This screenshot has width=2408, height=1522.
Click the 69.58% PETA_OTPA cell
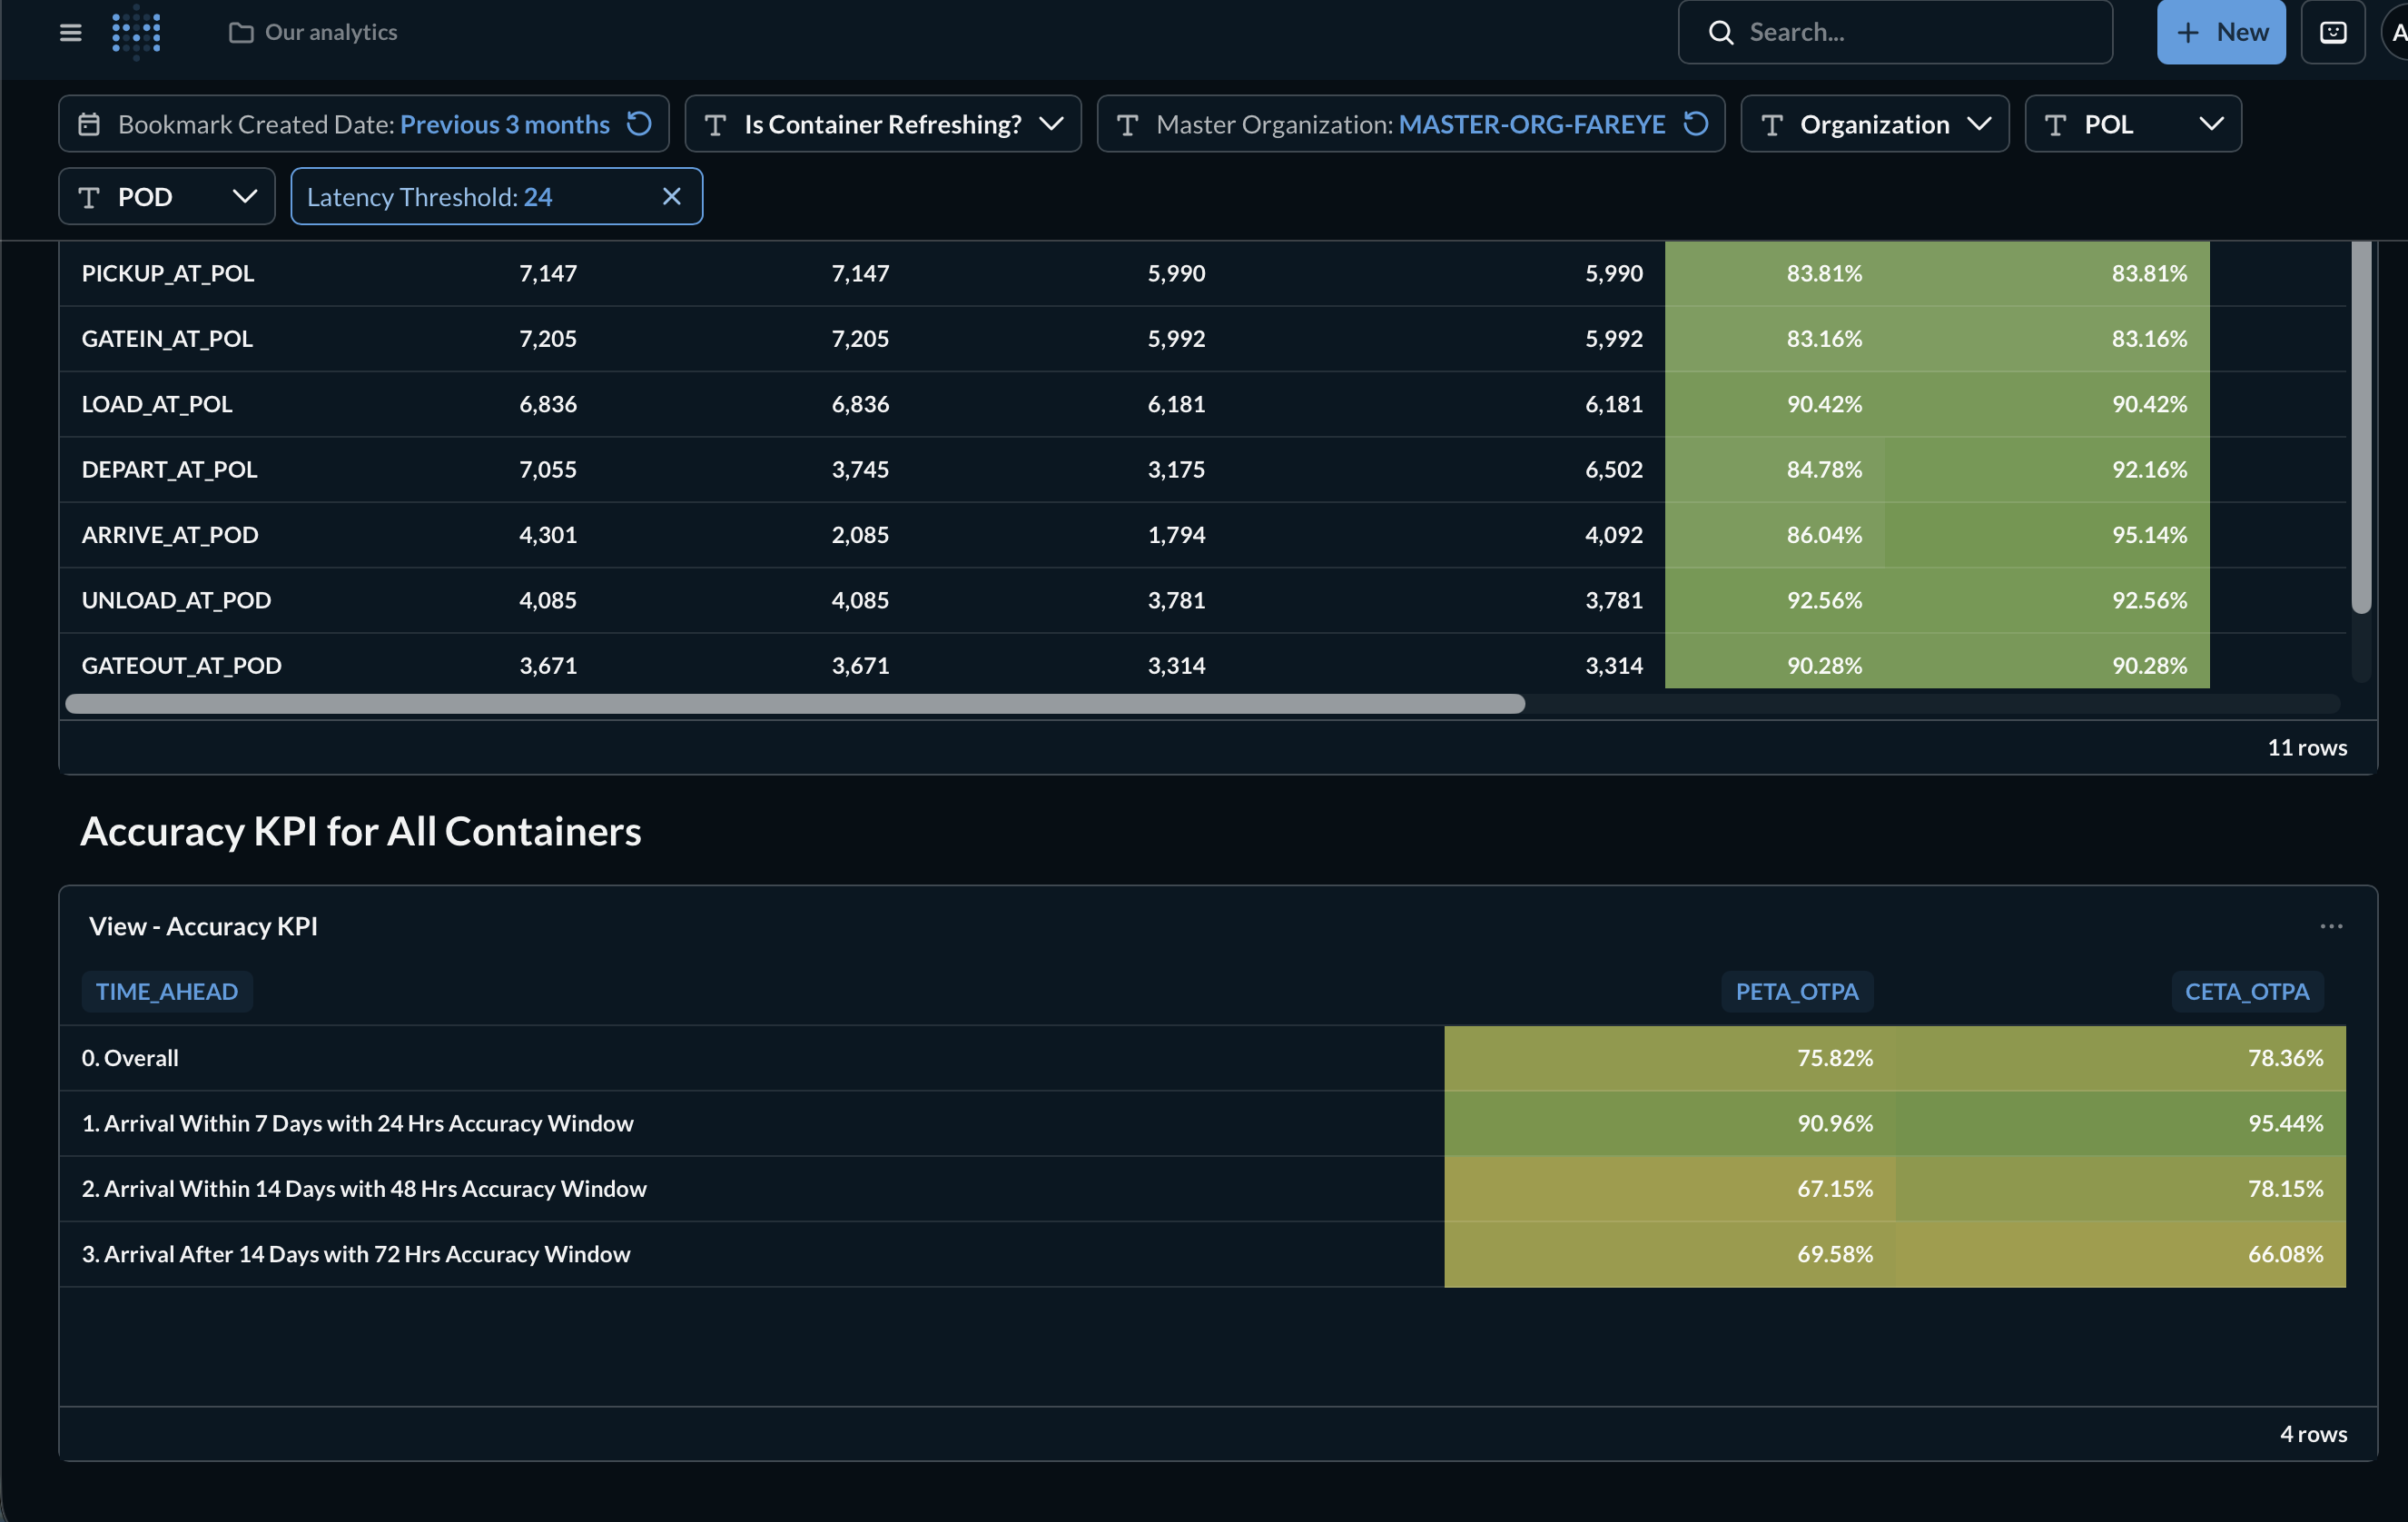pos(1670,1254)
